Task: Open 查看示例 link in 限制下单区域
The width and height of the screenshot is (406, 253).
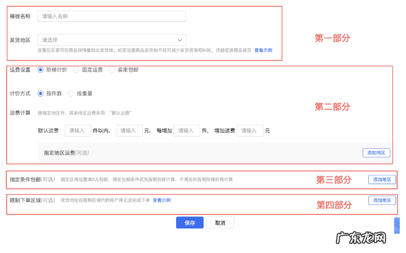Action: click(x=161, y=200)
